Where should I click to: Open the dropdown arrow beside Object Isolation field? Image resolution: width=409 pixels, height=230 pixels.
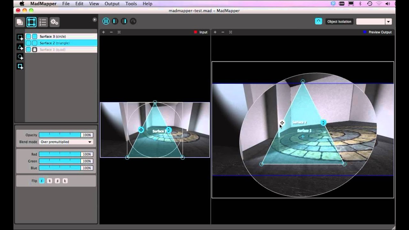pyautogui.click(x=389, y=21)
